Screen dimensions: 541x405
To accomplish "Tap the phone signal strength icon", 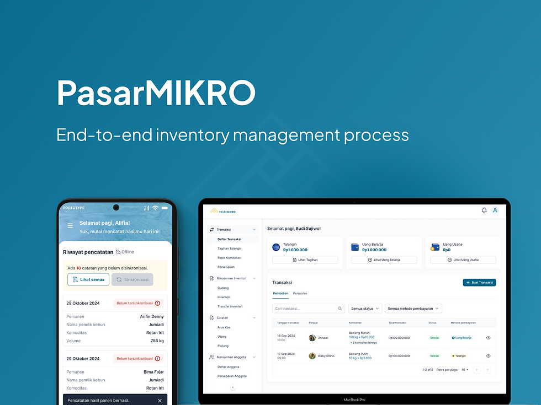I will [x=147, y=208].
